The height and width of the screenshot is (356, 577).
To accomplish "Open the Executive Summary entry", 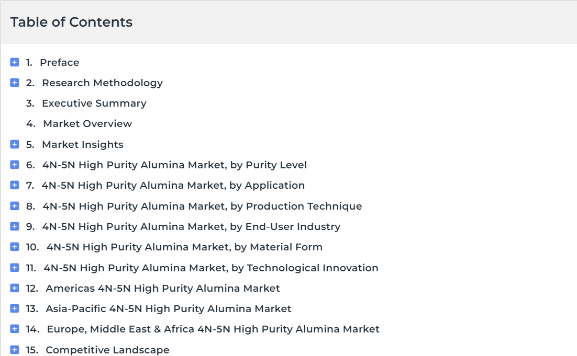I will click(x=94, y=103).
